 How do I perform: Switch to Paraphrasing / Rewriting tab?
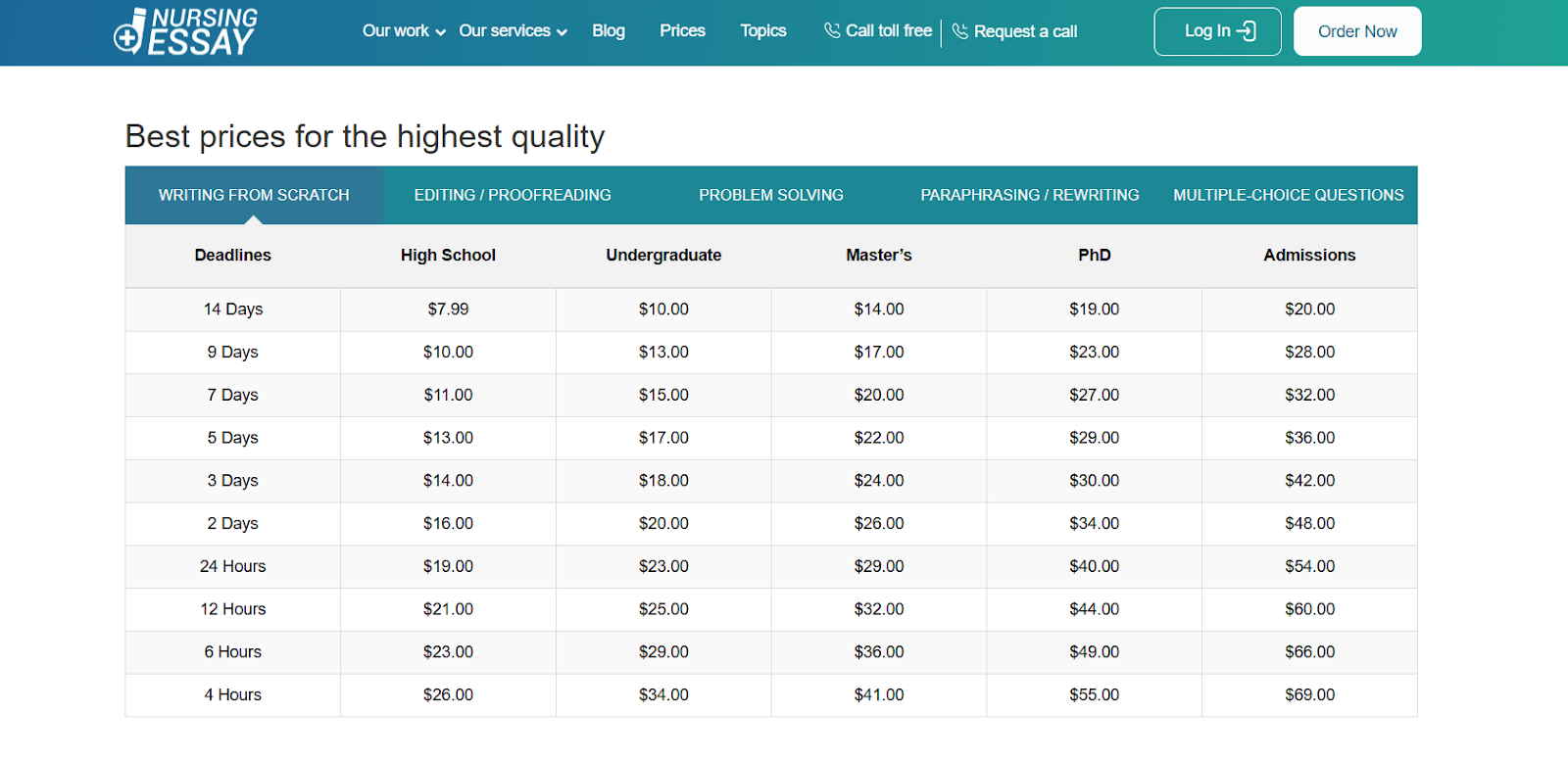(1030, 195)
